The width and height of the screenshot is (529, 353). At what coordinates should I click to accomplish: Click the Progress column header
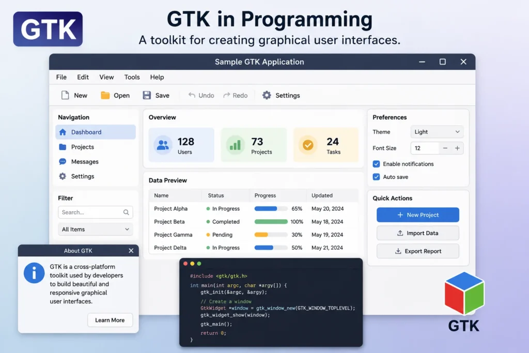coord(265,195)
